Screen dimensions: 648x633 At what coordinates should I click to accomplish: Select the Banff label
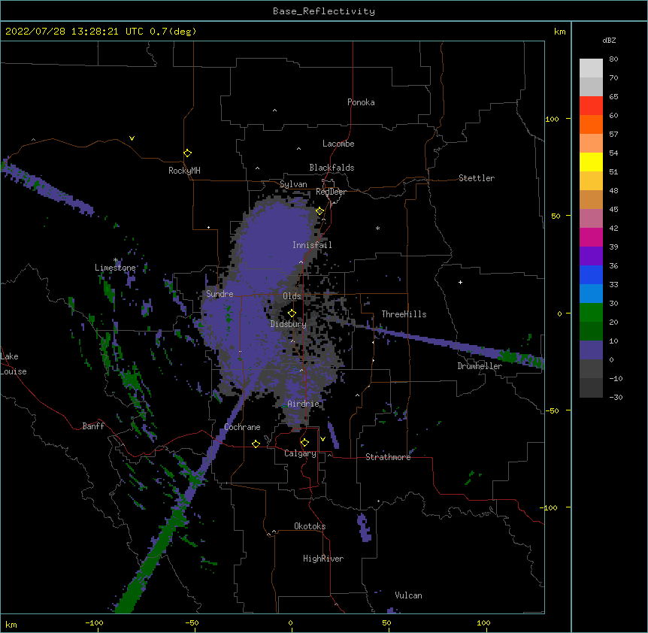coord(93,426)
